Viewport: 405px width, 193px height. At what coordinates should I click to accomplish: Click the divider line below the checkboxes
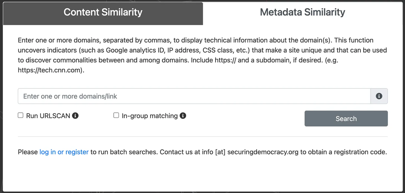pos(202,137)
